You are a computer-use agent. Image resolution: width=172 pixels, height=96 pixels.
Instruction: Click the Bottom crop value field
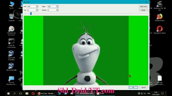[x=52, y=10]
